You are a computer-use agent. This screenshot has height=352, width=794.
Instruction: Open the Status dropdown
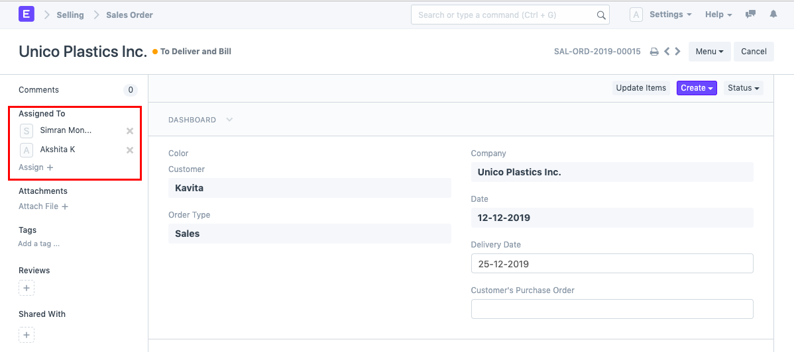743,88
